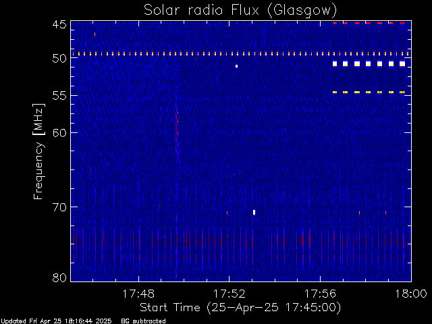Click the 60 frequency tick label
This screenshot has width=432, height=324.
coord(59,133)
